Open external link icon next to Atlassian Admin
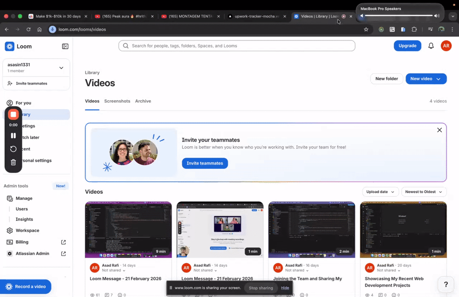 (63, 254)
